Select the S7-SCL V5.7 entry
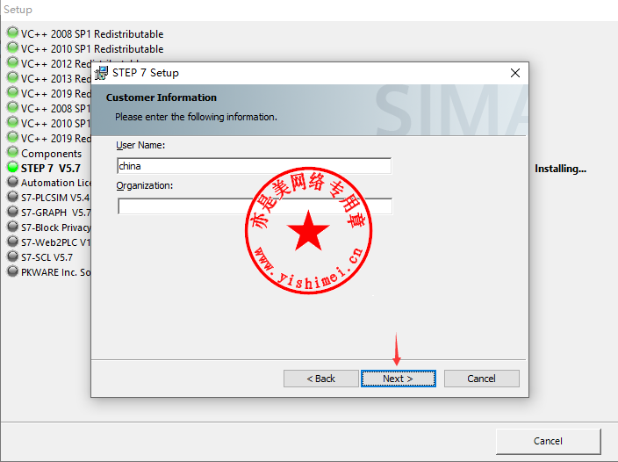 47,257
